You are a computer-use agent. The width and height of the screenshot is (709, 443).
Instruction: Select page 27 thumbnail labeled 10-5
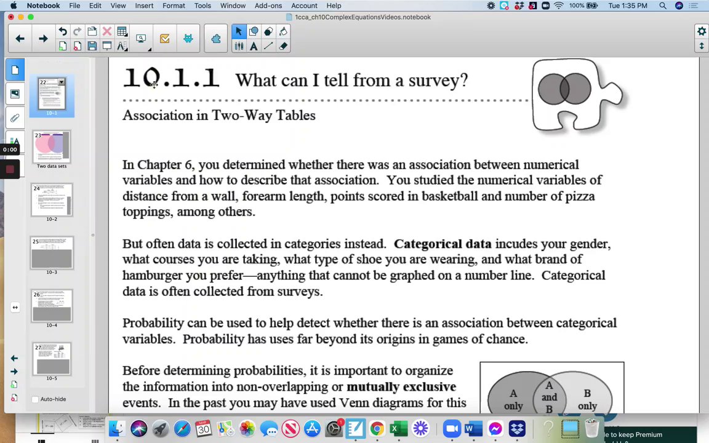point(52,359)
